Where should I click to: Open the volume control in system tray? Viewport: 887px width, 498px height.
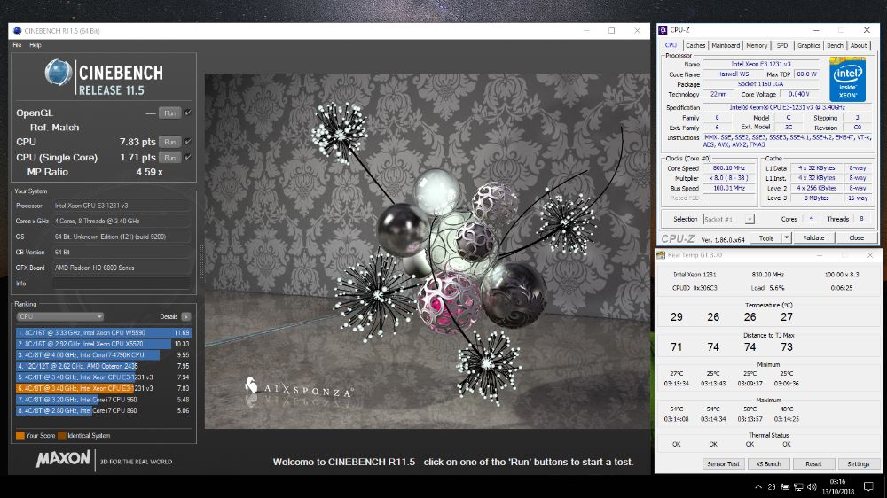812,486
